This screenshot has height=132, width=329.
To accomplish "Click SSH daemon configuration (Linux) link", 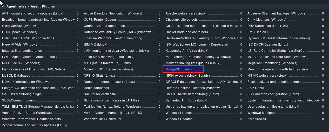I will (273, 94).
